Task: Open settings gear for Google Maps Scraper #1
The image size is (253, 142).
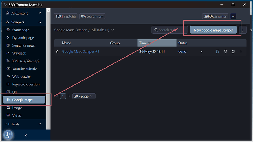Action: point(225,51)
